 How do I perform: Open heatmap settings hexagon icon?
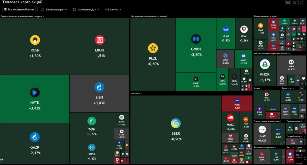tap(295, 2)
